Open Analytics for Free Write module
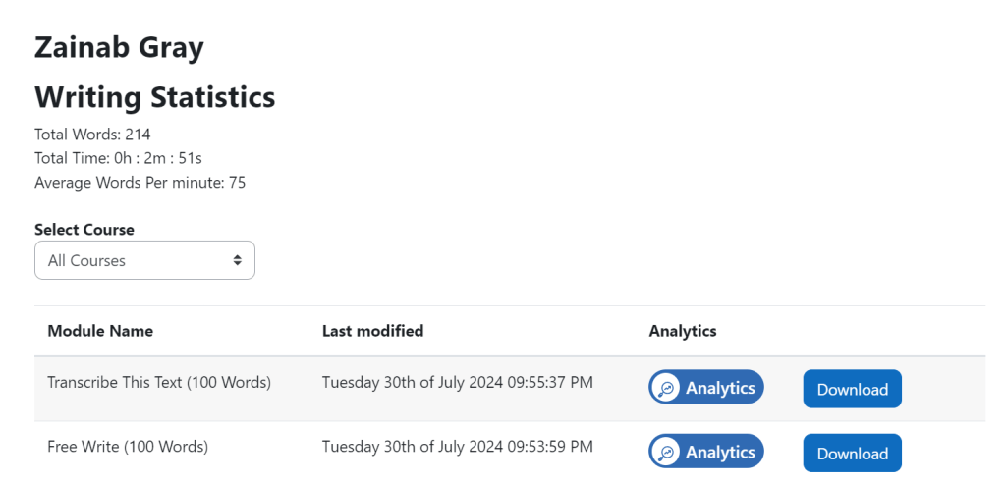1006x485 pixels. [719, 453]
